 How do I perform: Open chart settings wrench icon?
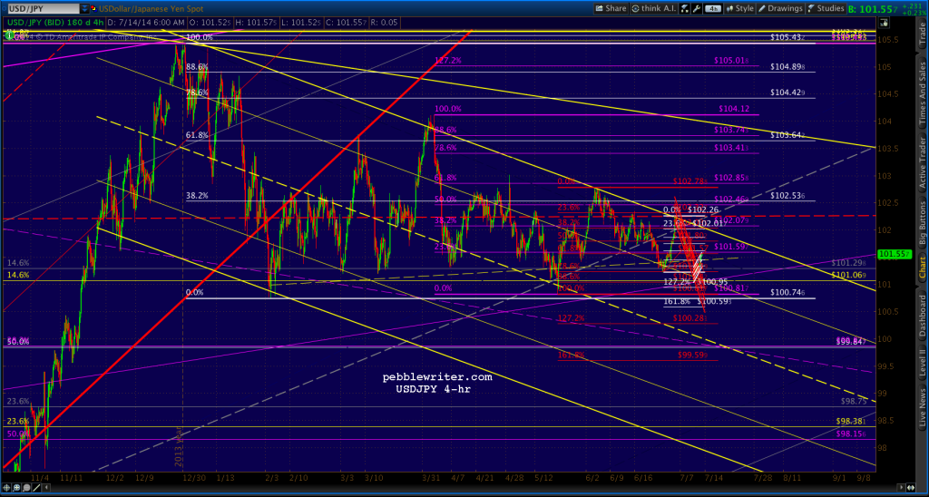696,8
